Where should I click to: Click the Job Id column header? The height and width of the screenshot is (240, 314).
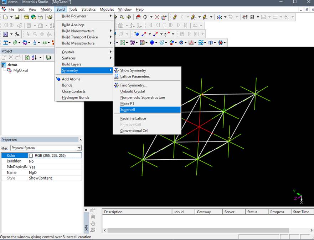tap(183, 212)
